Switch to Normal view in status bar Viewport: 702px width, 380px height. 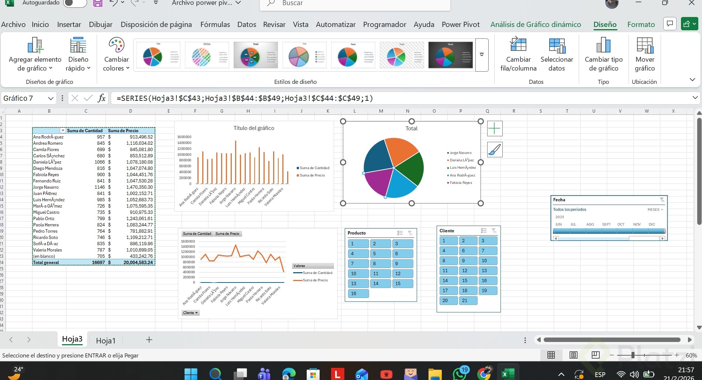click(551, 355)
